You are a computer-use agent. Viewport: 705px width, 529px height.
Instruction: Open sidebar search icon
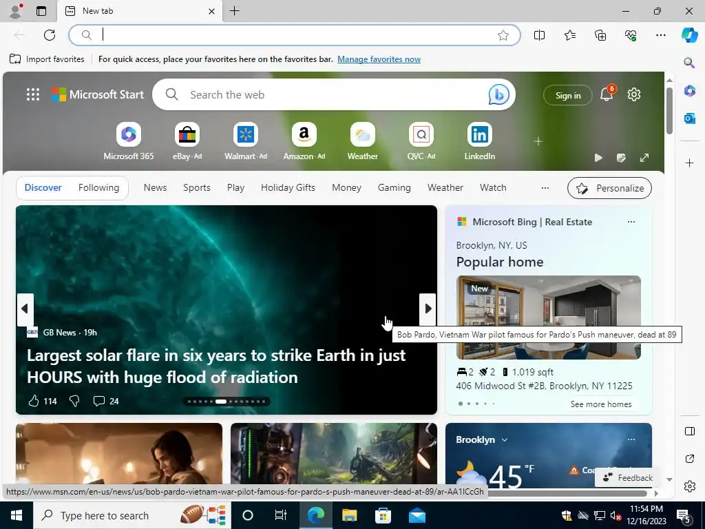pos(689,63)
